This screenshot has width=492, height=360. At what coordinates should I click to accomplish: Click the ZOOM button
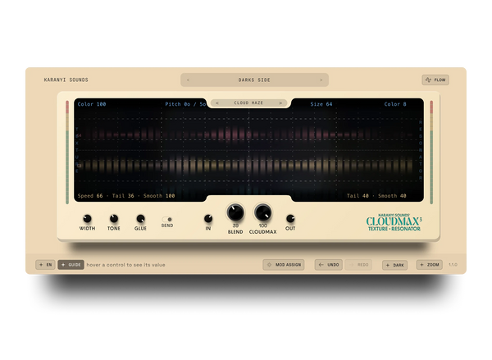click(430, 265)
